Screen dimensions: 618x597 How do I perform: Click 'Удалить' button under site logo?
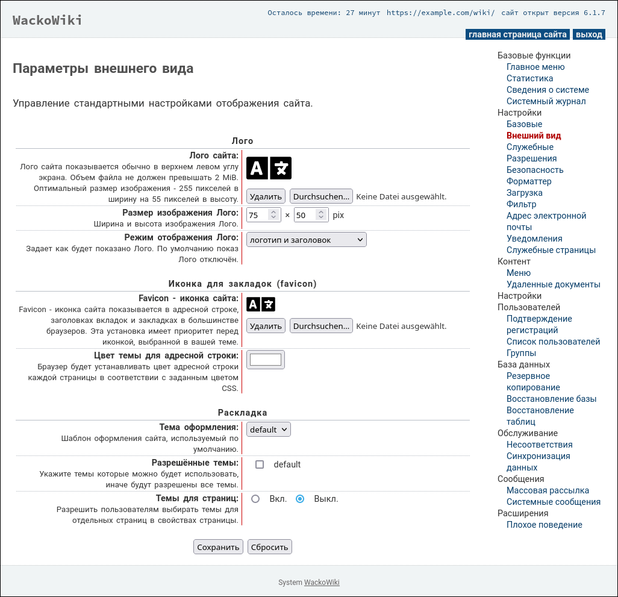click(x=266, y=196)
